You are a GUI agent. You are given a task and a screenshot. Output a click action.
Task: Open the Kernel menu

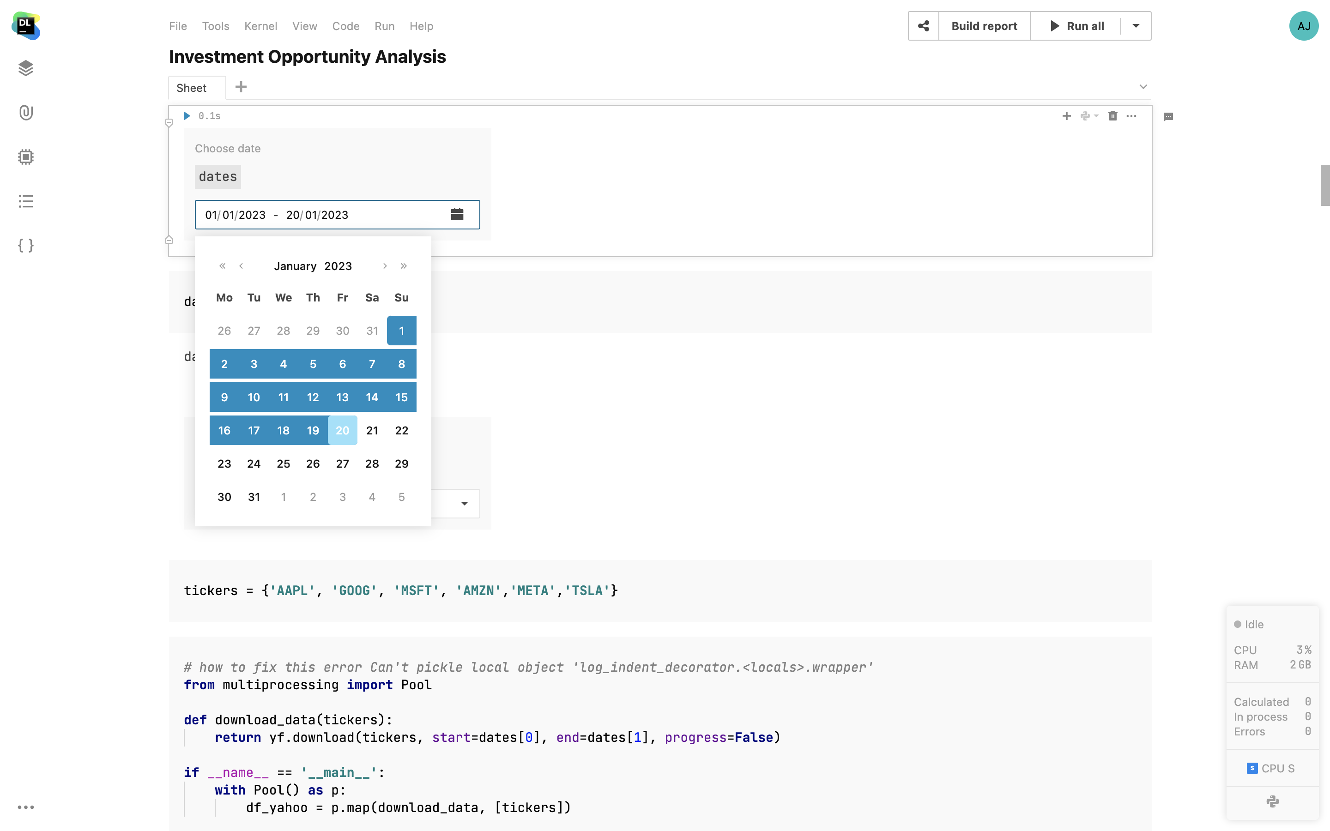(x=260, y=26)
